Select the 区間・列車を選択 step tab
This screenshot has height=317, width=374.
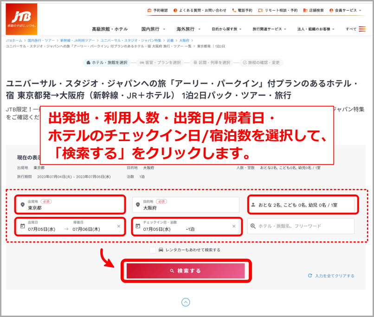click(x=212, y=63)
